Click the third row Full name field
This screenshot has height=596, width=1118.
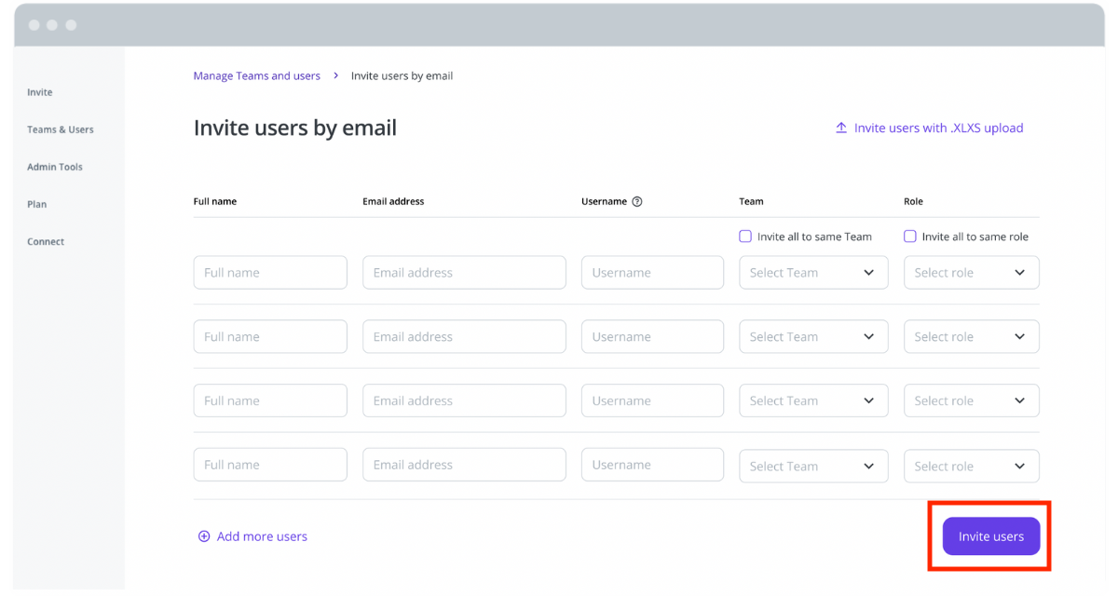pos(270,401)
